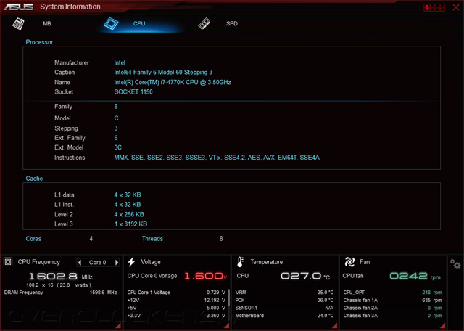Click the SOCKET 1150 value
The height and width of the screenshot is (331, 464).
click(x=133, y=91)
